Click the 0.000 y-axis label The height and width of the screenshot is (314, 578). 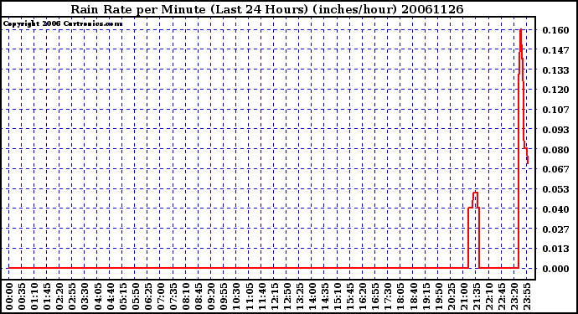coord(555,269)
